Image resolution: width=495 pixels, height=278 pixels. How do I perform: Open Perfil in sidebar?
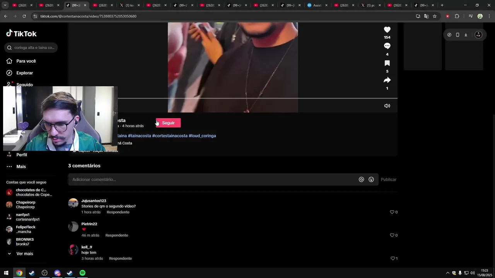(17, 155)
